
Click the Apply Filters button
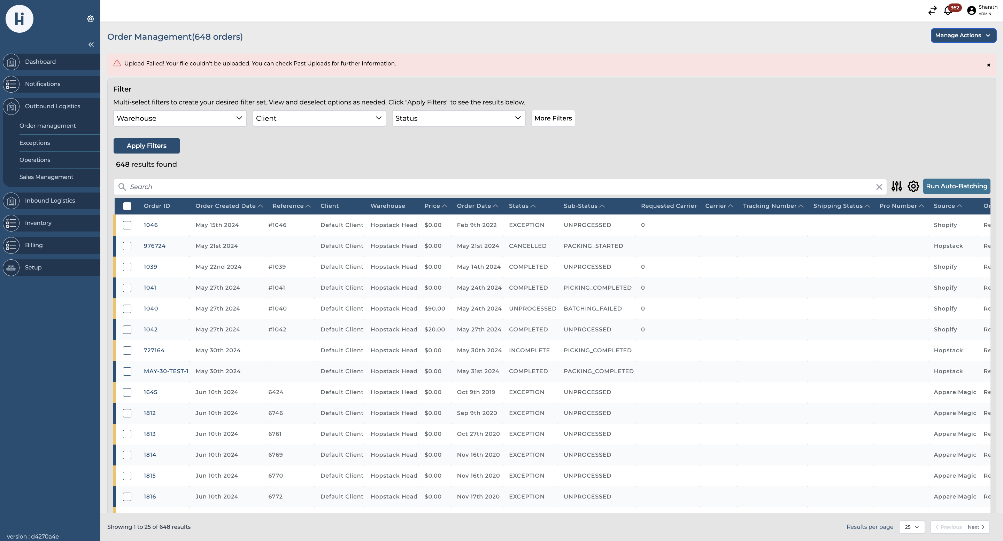click(x=146, y=146)
